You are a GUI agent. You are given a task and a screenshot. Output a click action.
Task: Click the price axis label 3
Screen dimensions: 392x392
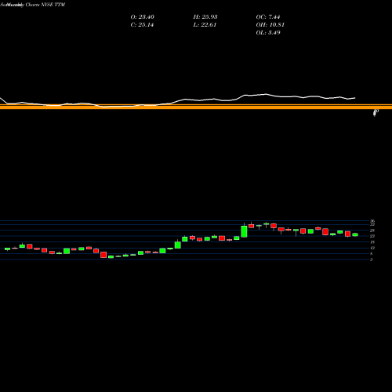coord(372,260)
